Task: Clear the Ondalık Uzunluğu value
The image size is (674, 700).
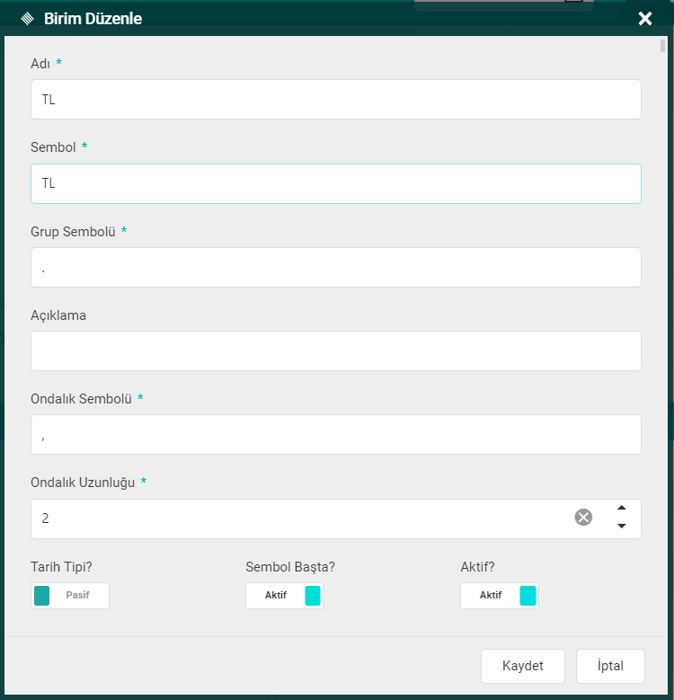Action: [583, 517]
